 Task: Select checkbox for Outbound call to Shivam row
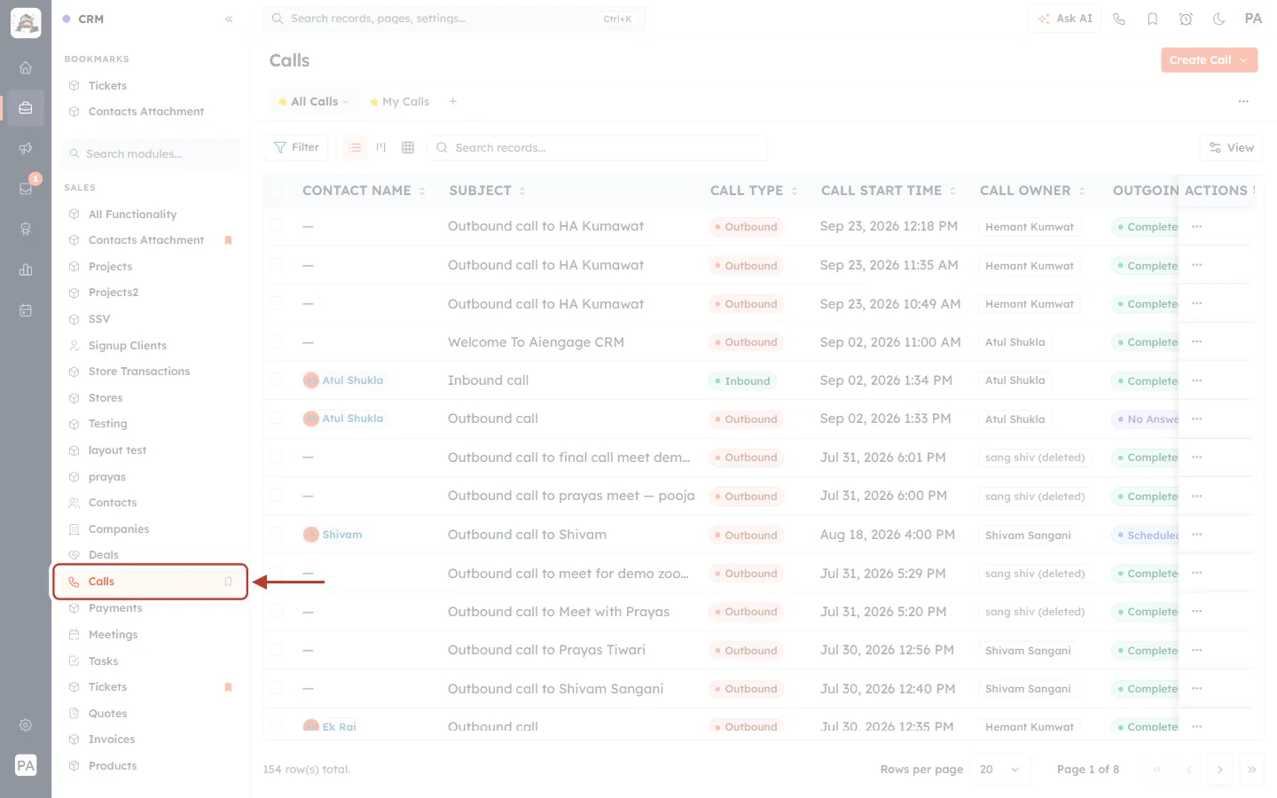point(277,535)
